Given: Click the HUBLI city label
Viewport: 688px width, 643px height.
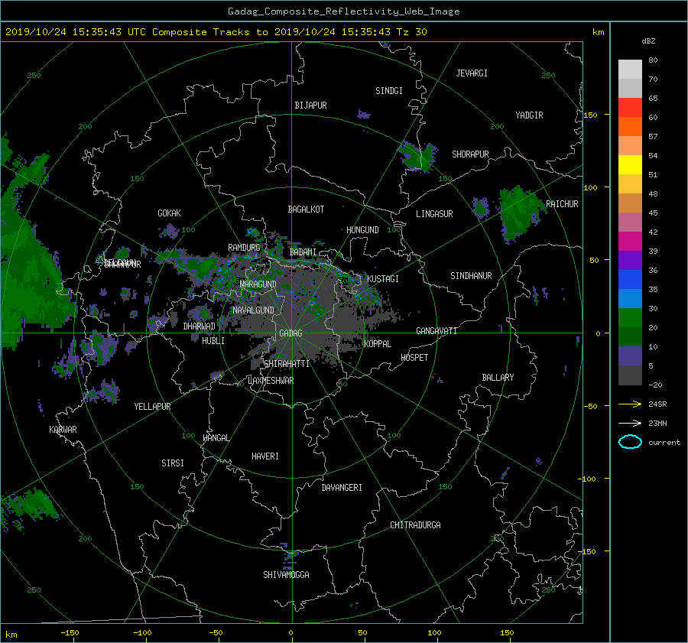Looking at the screenshot, I should pyautogui.click(x=213, y=341).
